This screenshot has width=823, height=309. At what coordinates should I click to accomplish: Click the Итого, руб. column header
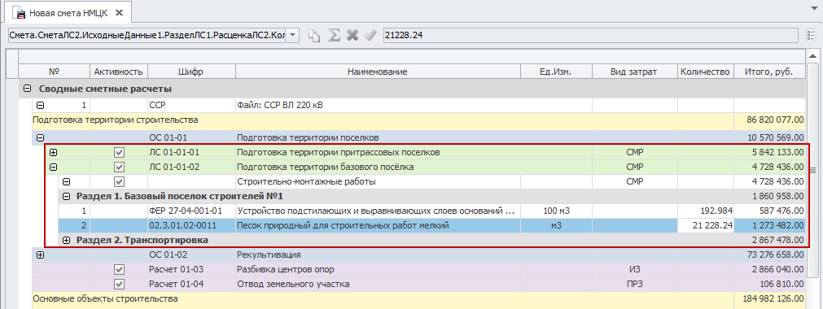(x=769, y=72)
